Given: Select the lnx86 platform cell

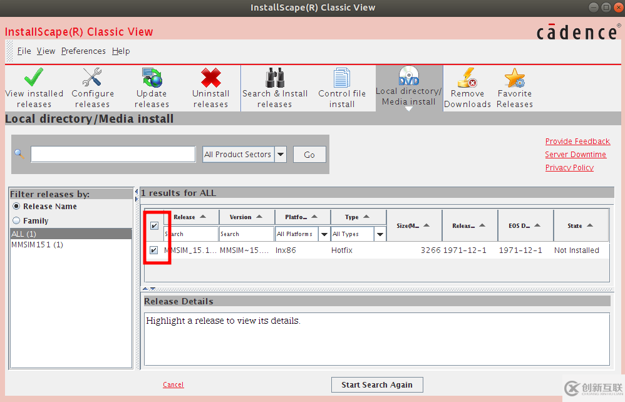Looking at the screenshot, I should click(302, 250).
